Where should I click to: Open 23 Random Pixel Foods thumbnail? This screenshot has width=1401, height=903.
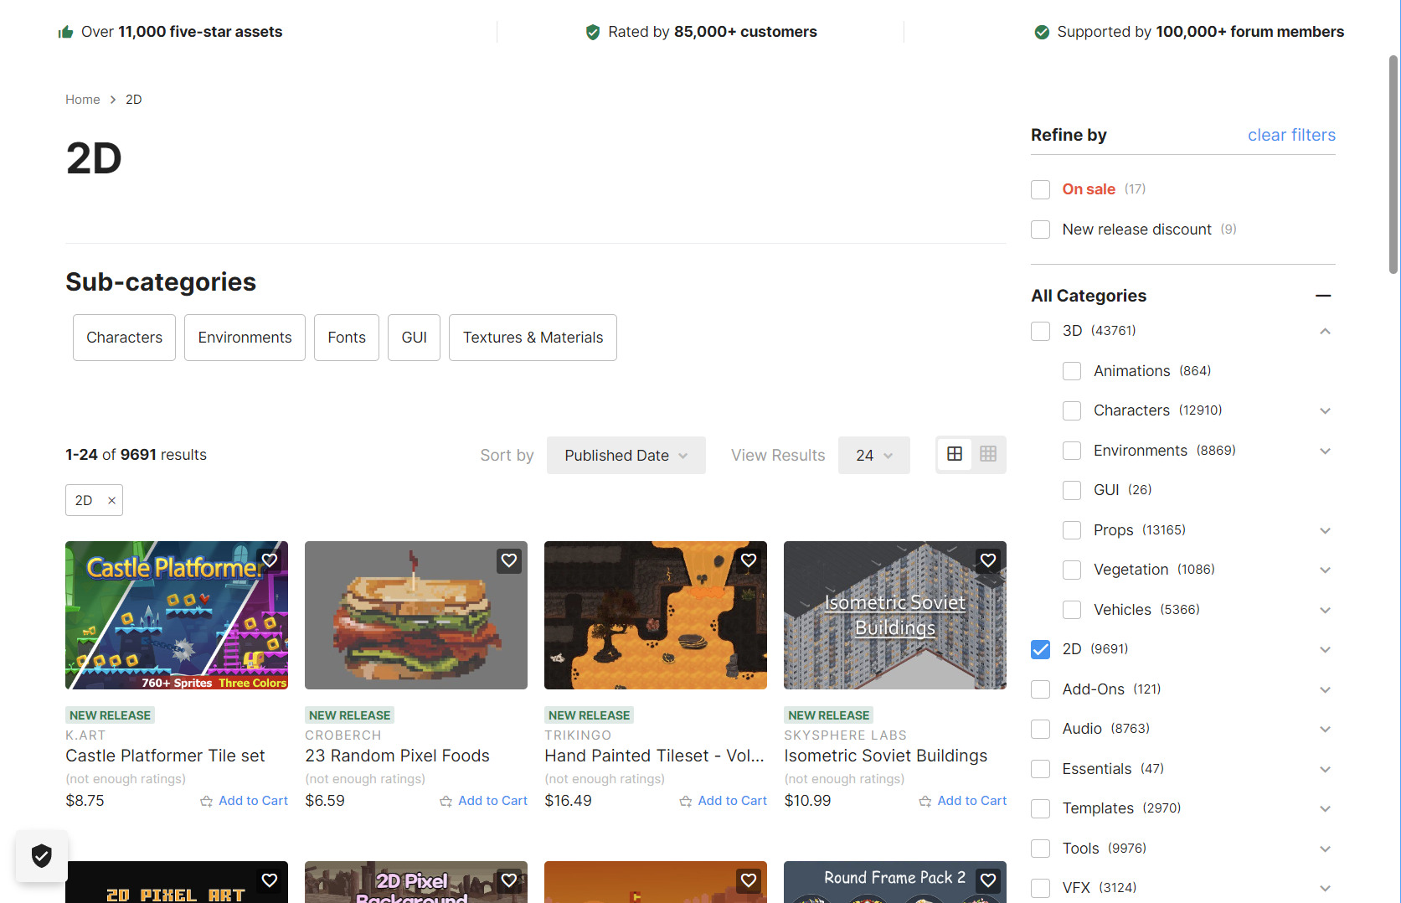click(416, 615)
